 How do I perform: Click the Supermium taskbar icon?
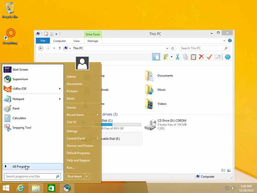(67, 188)
